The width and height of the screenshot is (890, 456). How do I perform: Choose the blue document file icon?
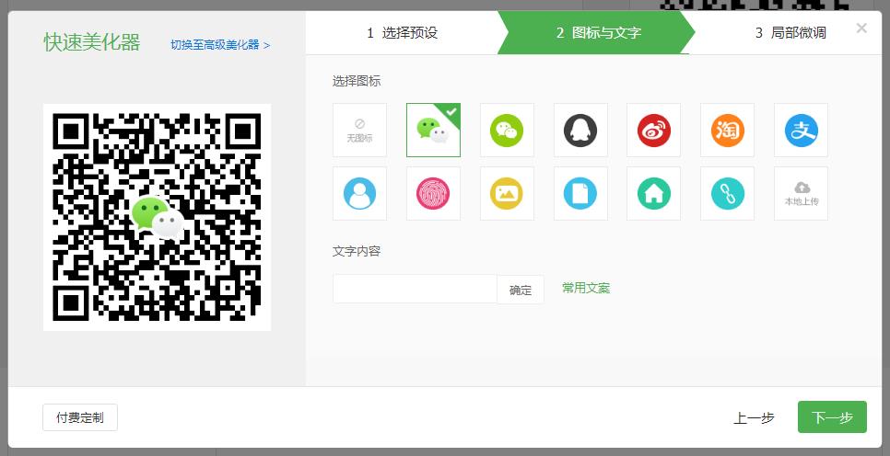[x=580, y=194]
